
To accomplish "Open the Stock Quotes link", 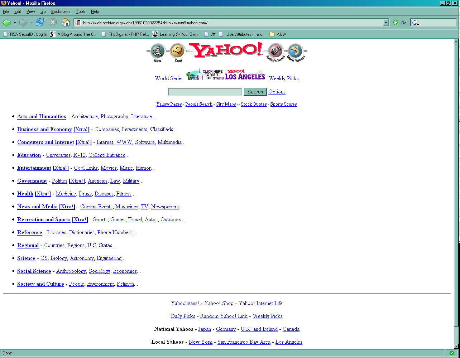I will tap(254, 104).
